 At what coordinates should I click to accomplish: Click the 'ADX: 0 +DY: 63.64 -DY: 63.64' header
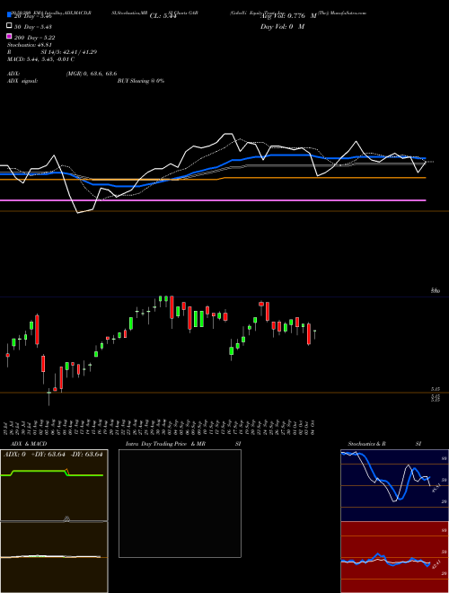(x=53, y=455)
